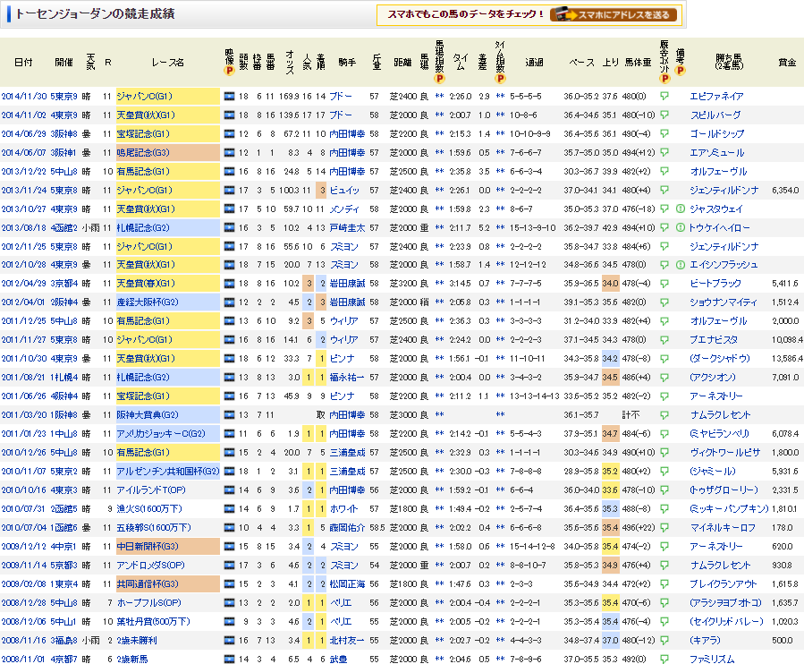Open stable comment icon for 2011/10/30 天皇賞(秋) row
The image size is (804, 664).
coord(664,358)
